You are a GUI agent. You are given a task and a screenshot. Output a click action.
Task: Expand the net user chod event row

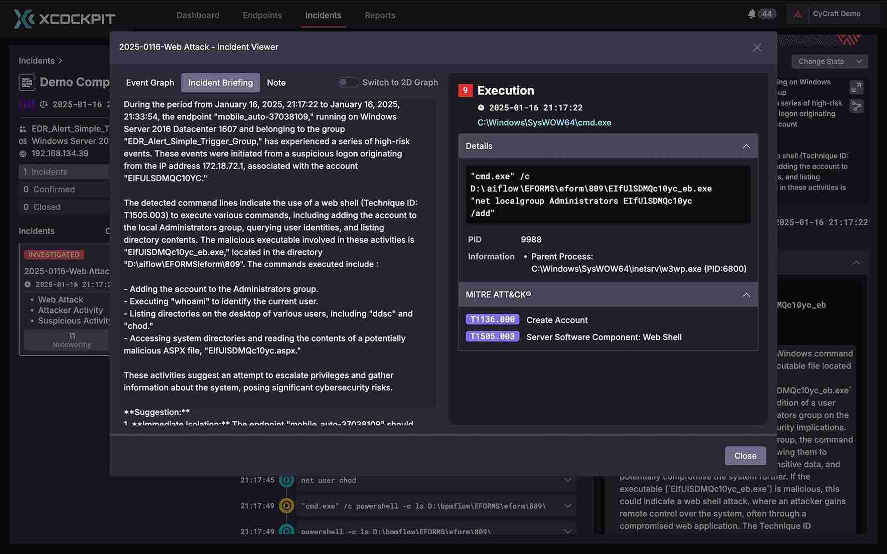click(567, 480)
